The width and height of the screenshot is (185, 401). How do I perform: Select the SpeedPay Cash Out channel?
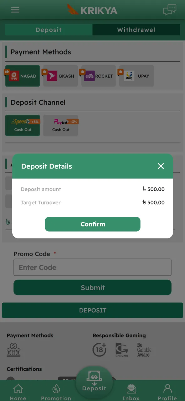click(22, 125)
